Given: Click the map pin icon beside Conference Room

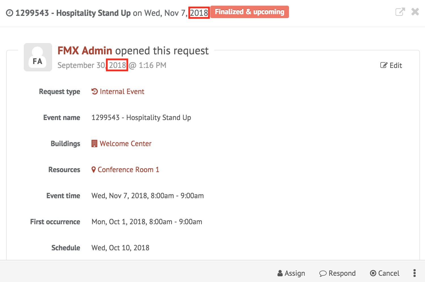Looking at the screenshot, I should [x=93, y=170].
